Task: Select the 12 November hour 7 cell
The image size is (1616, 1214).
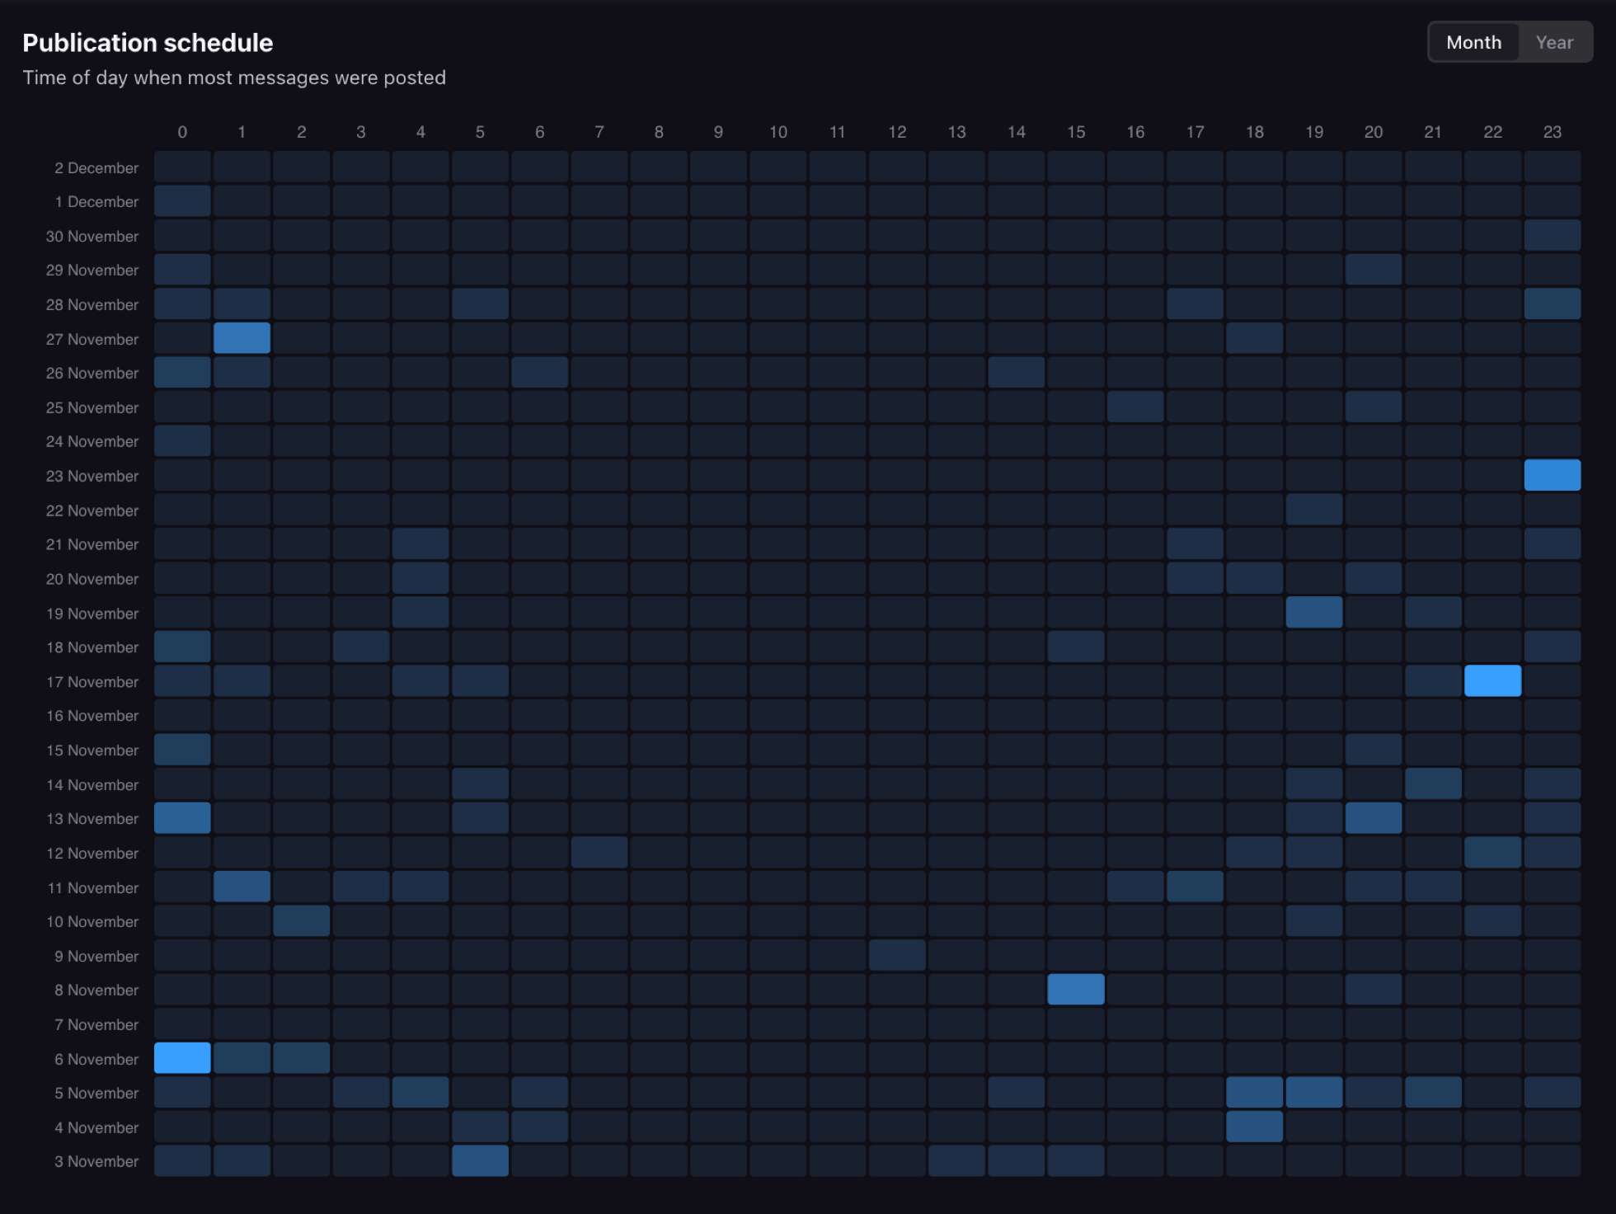Action: [599, 852]
